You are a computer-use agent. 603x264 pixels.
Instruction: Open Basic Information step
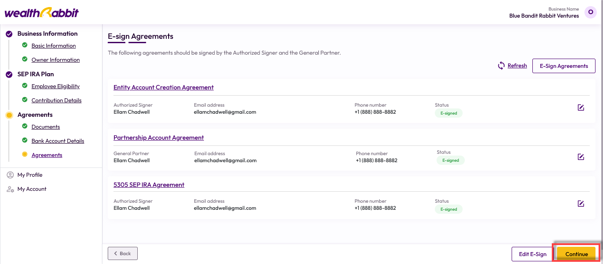click(53, 46)
